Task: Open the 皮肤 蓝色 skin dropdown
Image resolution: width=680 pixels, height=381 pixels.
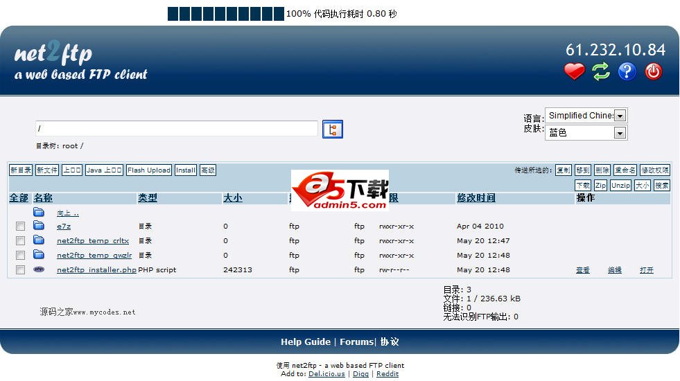Action: [x=586, y=132]
